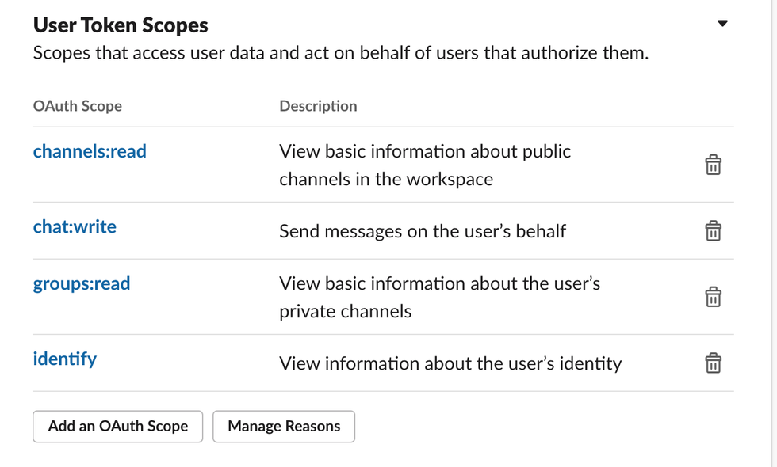Click the divider line below the identify row
Image resolution: width=777 pixels, height=467 pixels.
click(383, 391)
